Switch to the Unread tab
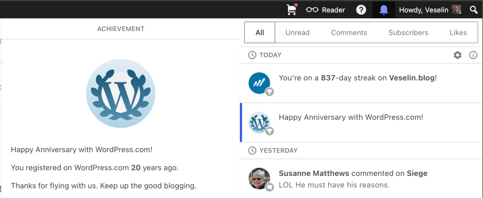The width and height of the screenshot is (483, 198). click(297, 33)
